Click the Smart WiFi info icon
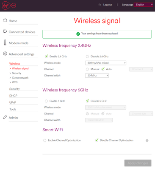Viewport: 155px width, 170px height. 147,141
